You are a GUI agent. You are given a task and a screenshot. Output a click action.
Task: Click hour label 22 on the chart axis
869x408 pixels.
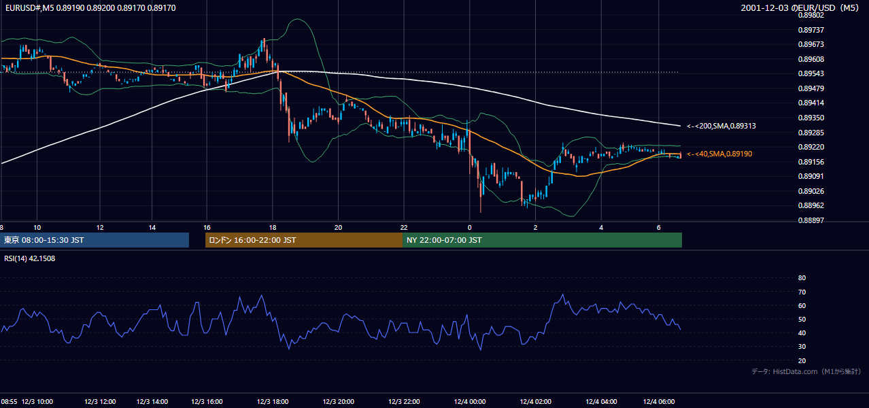pyautogui.click(x=404, y=227)
